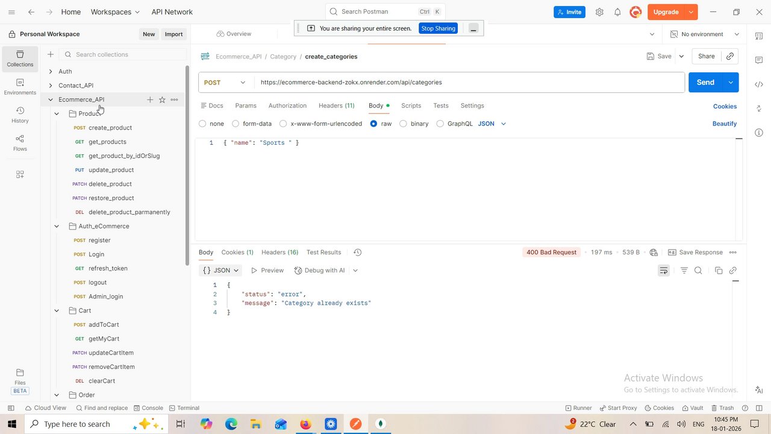Click the Import button
Screen dimensions: 771x434
(173, 34)
